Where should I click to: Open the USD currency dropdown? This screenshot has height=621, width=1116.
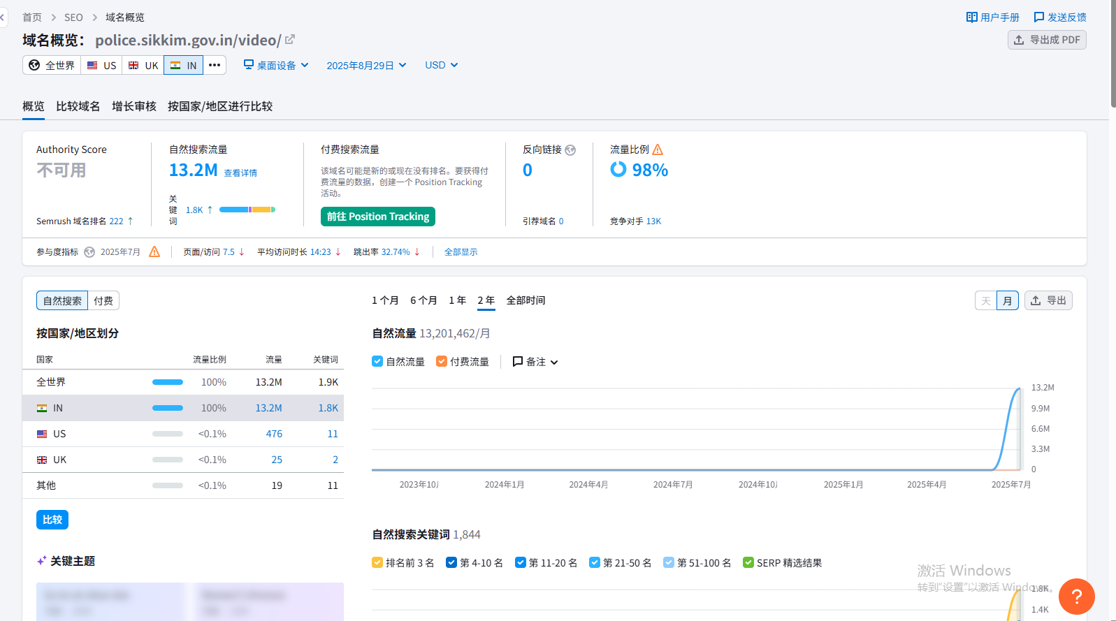point(441,65)
